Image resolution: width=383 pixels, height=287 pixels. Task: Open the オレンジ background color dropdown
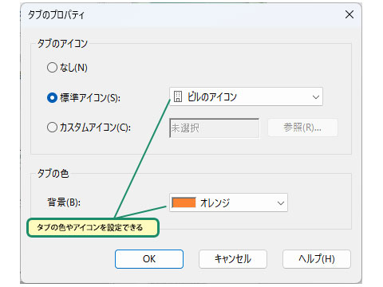coord(228,202)
